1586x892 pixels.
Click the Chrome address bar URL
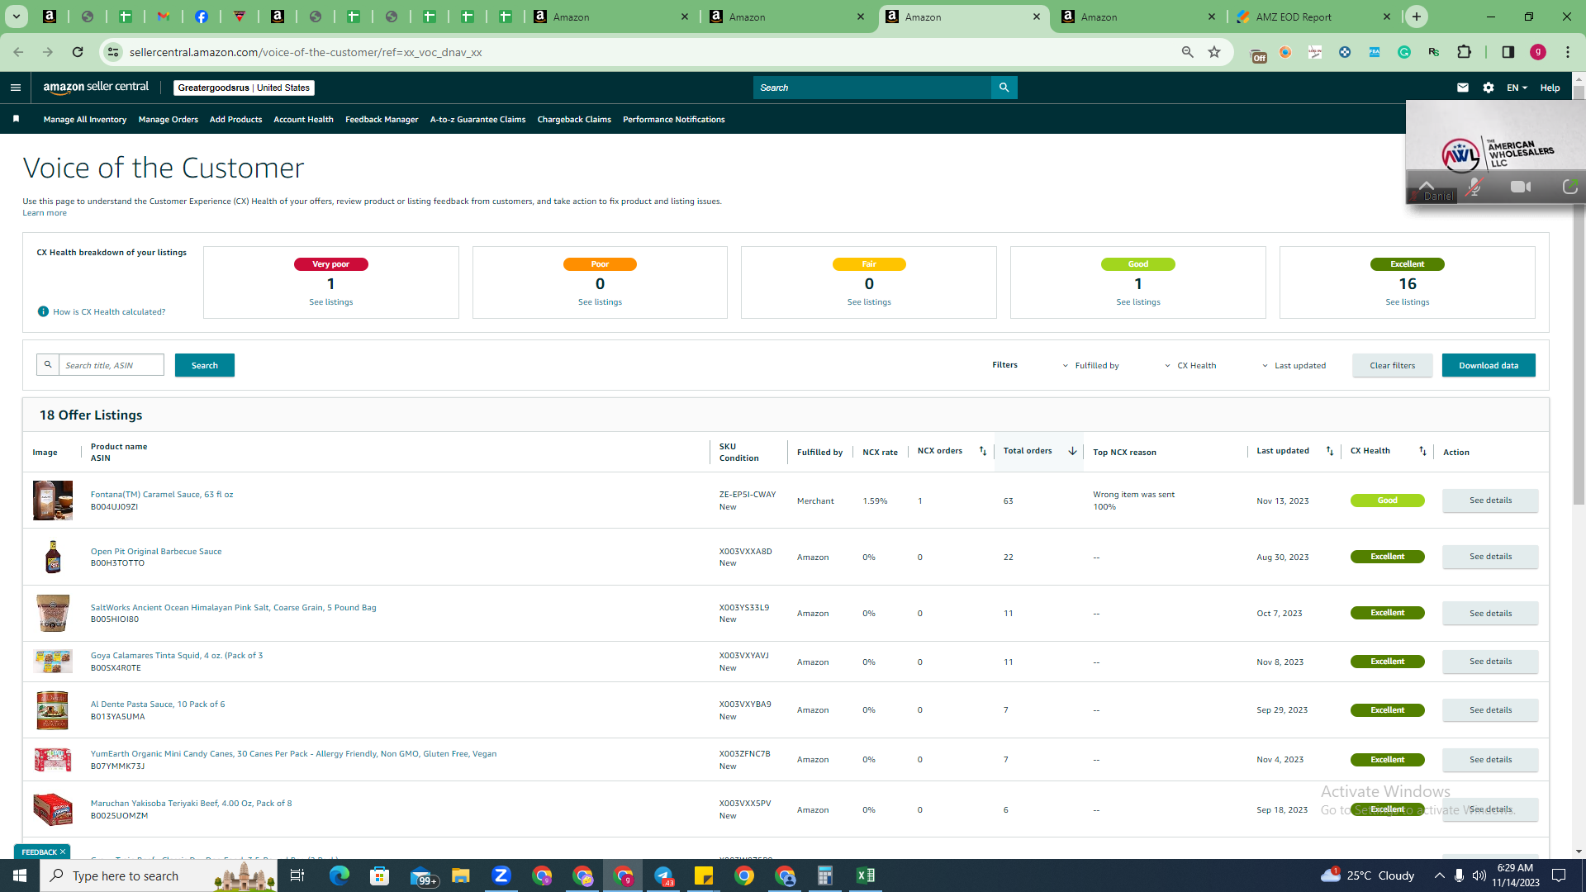click(306, 52)
